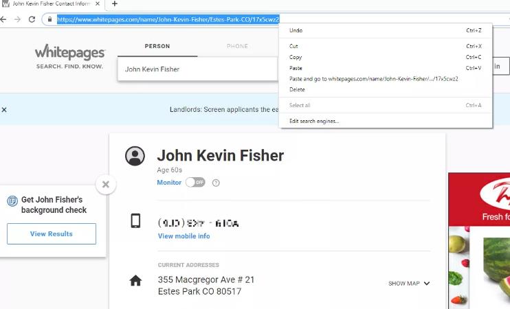Viewport: 510px width, 309px height.
Task: Toggle the Monitor switch on
Action: point(195,183)
